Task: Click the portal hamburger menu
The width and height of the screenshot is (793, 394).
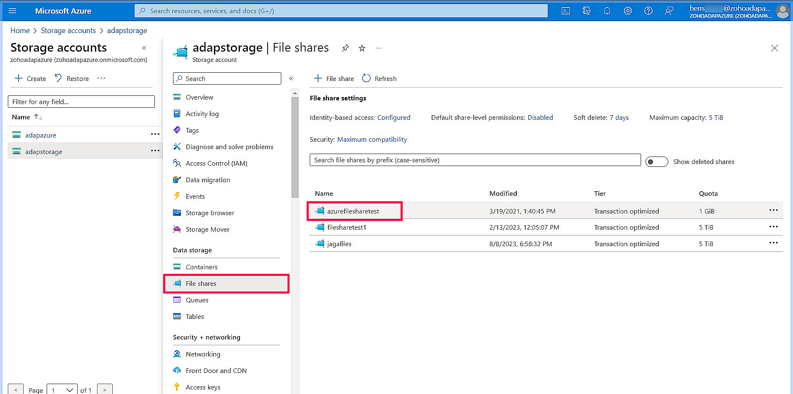Action: pyautogui.click(x=13, y=11)
